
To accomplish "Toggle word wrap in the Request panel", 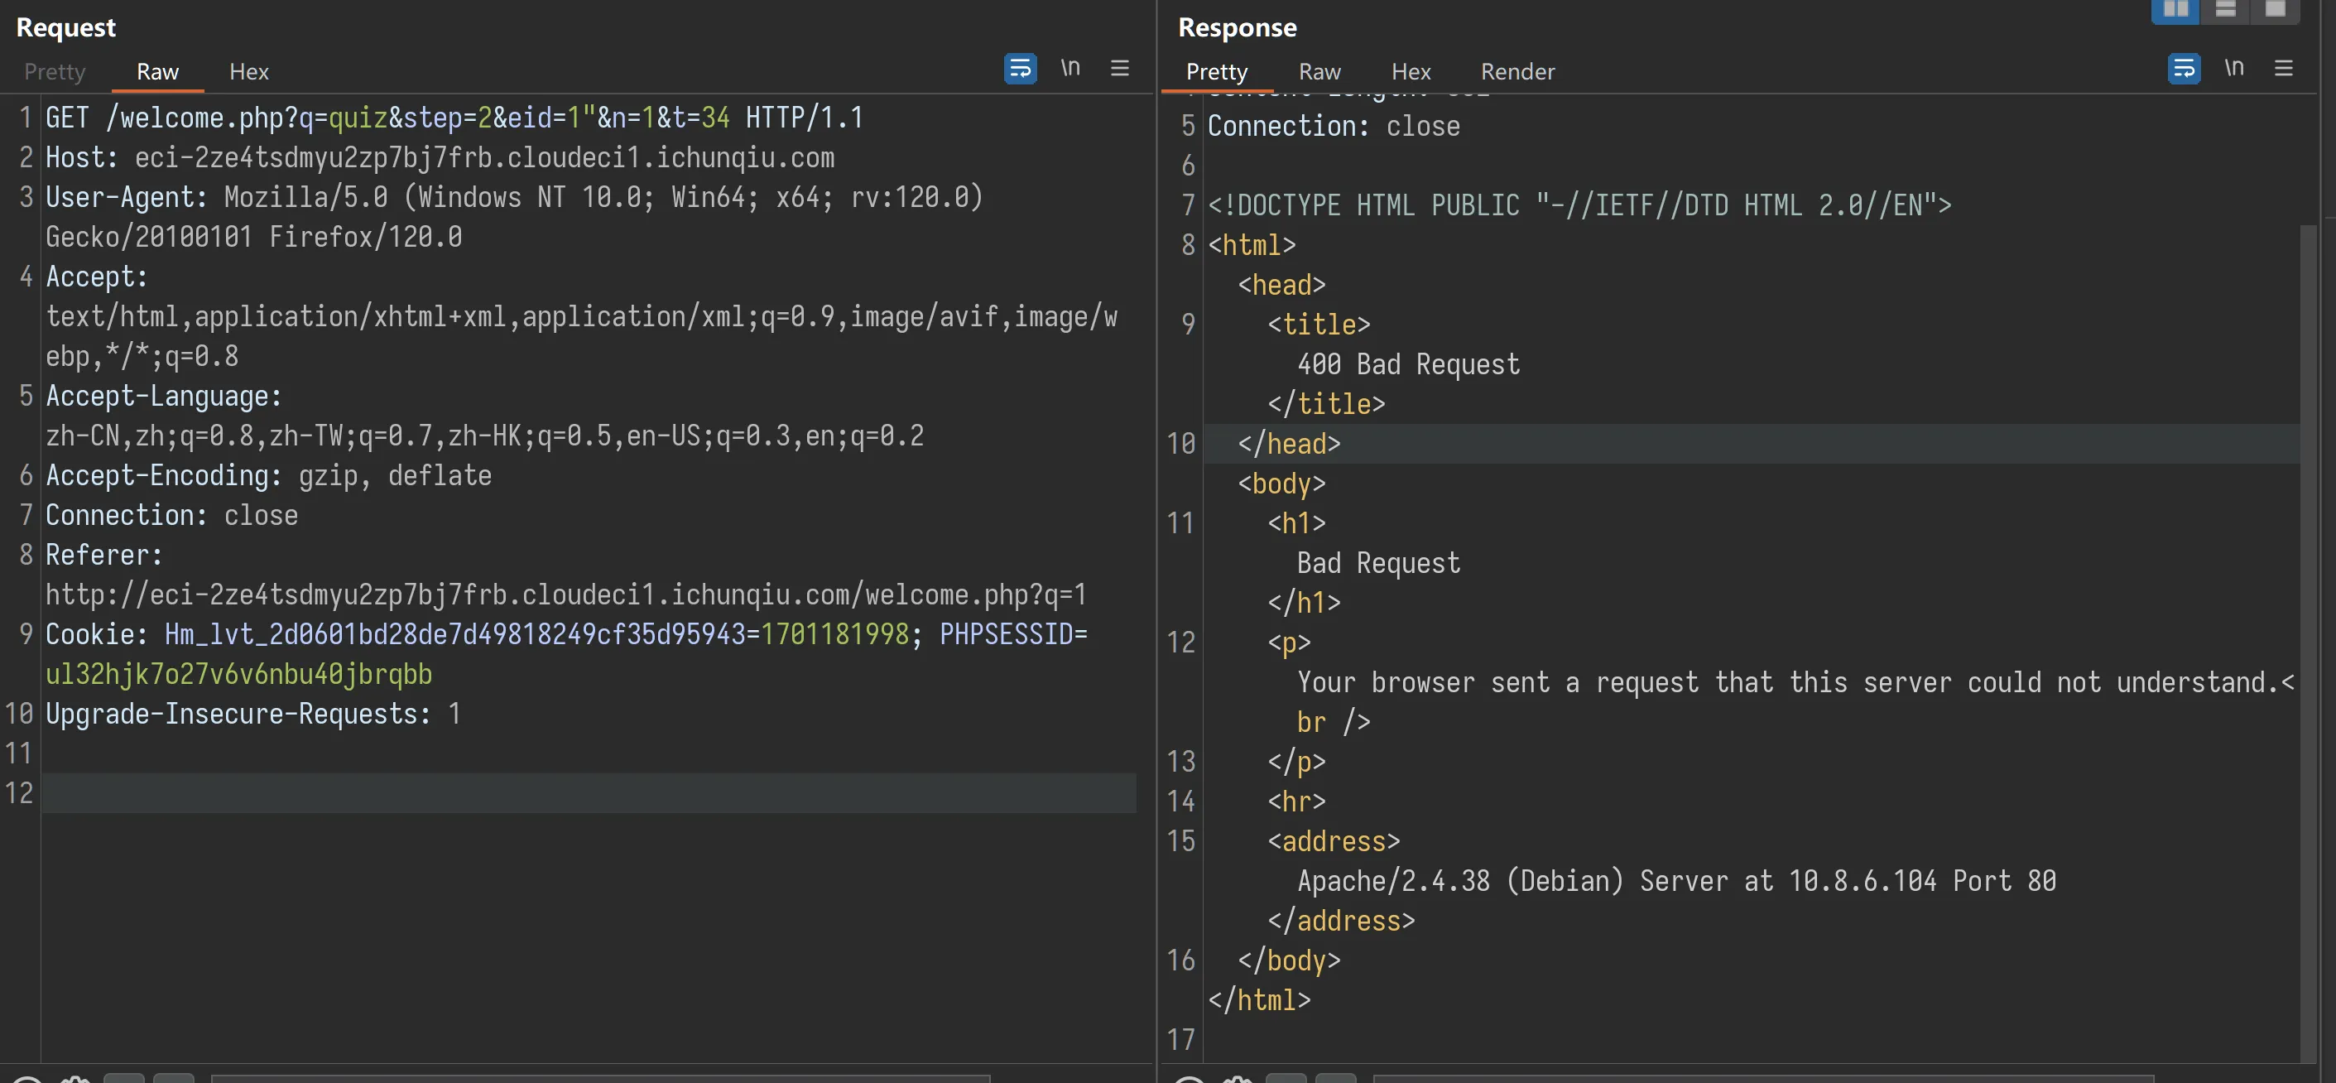I will click(1020, 69).
